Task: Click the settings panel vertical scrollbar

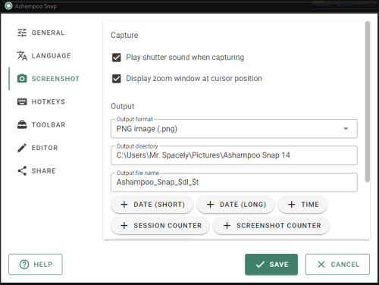Action: coord(368,102)
